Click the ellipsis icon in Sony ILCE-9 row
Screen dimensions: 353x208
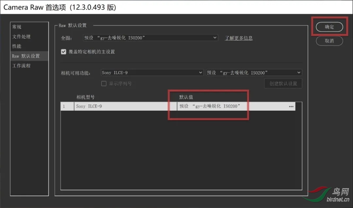tap(291, 106)
